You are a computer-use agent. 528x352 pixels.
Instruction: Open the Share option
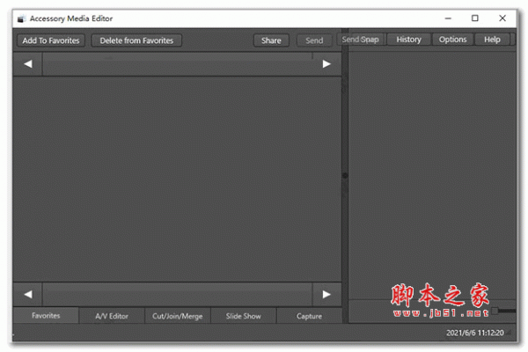click(271, 40)
